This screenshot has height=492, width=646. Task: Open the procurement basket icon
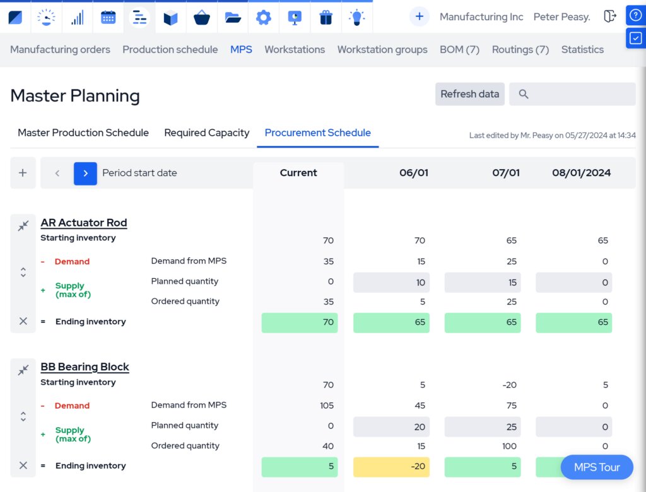coord(202,18)
